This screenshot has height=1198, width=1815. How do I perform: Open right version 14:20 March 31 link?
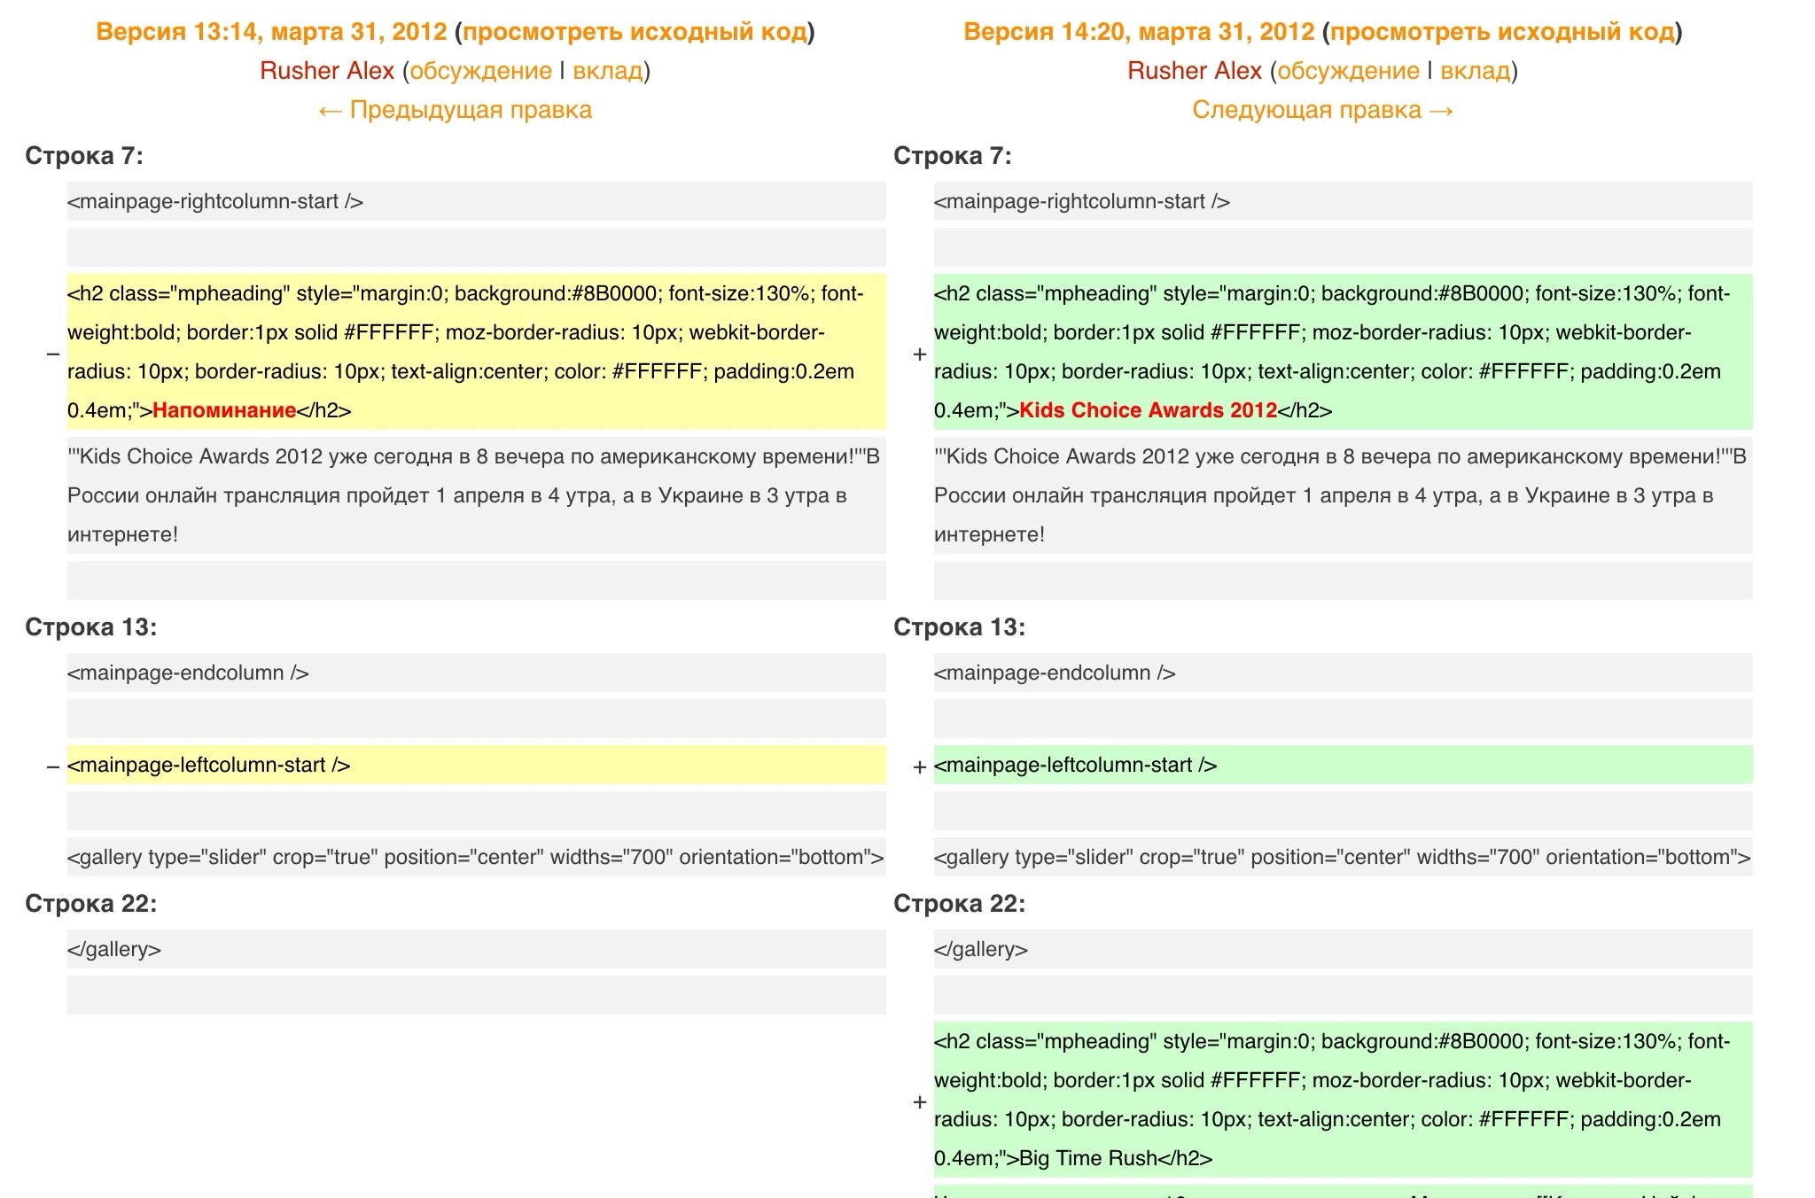(1139, 32)
